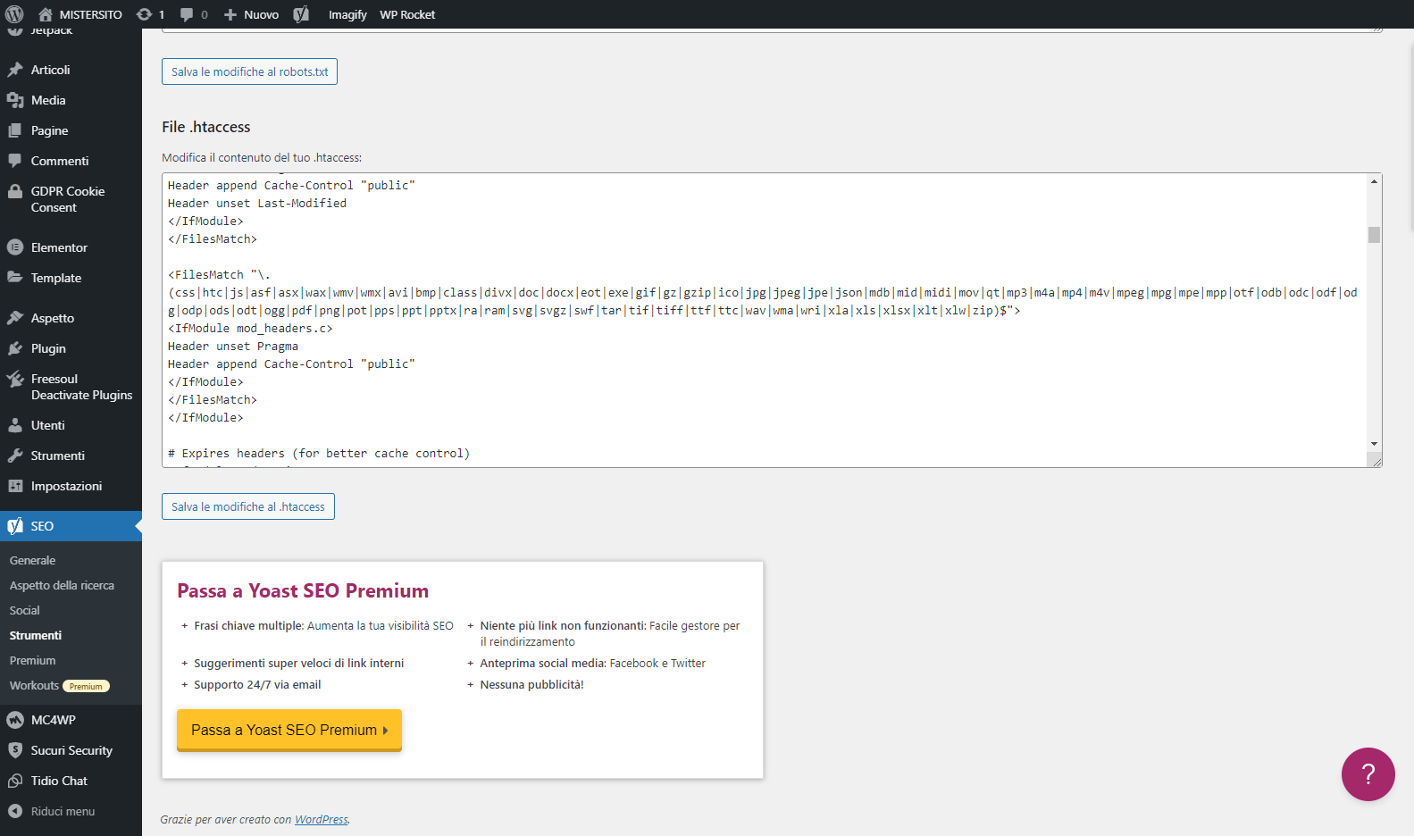Click 'Header unset Last-Modified' line
This screenshot has height=836, width=1414.
257,204
